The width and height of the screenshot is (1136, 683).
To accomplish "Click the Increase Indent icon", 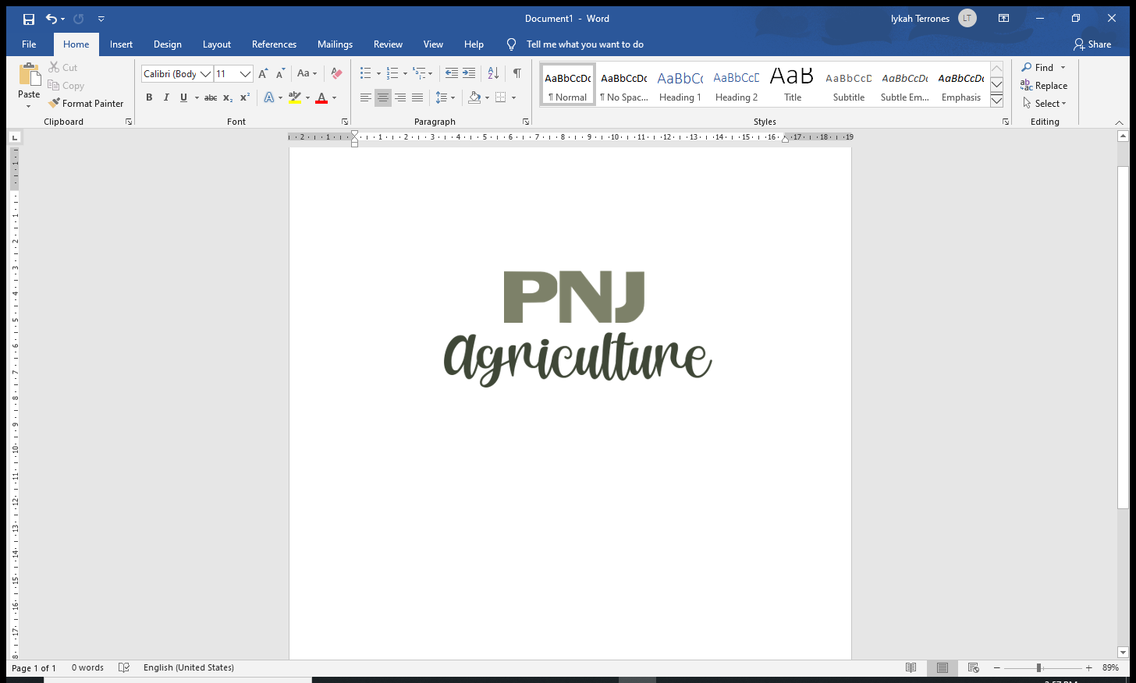I will click(x=469, y=73).
